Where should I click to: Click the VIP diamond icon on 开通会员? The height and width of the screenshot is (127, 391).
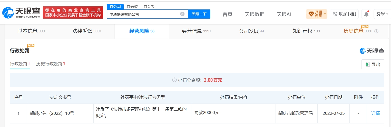[x=311, y=14]
